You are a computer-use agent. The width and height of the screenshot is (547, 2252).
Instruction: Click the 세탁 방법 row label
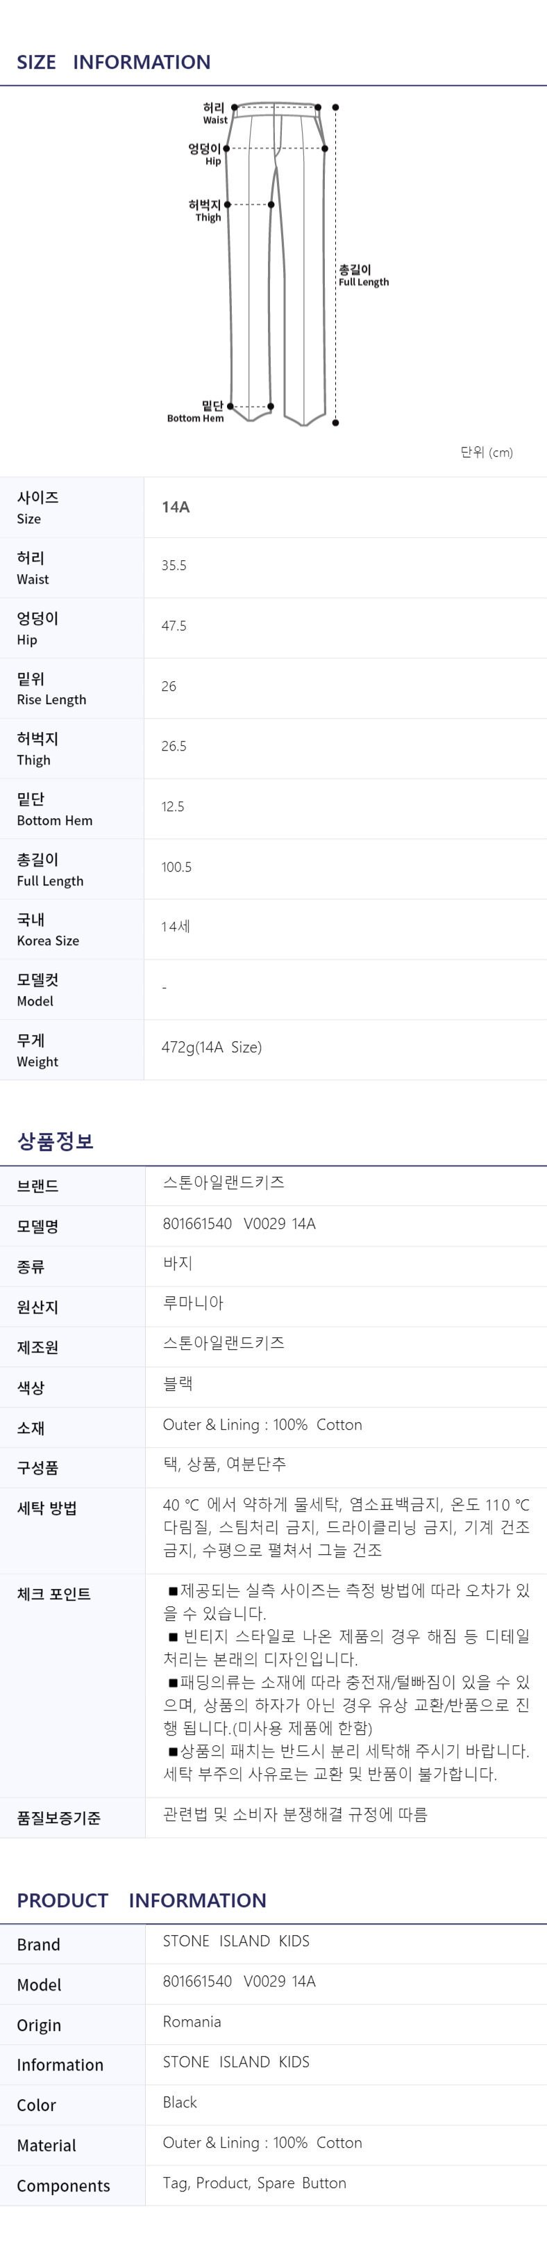click(47, 1508)
